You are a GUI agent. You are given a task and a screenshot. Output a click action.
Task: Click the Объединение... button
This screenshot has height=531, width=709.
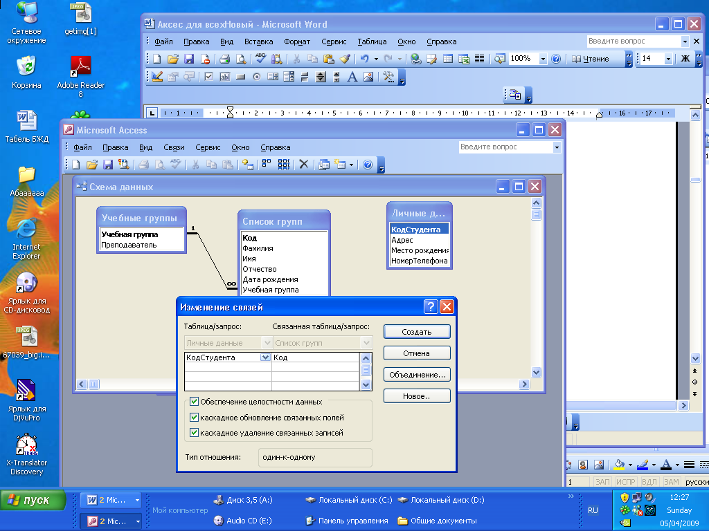[416, 374]
